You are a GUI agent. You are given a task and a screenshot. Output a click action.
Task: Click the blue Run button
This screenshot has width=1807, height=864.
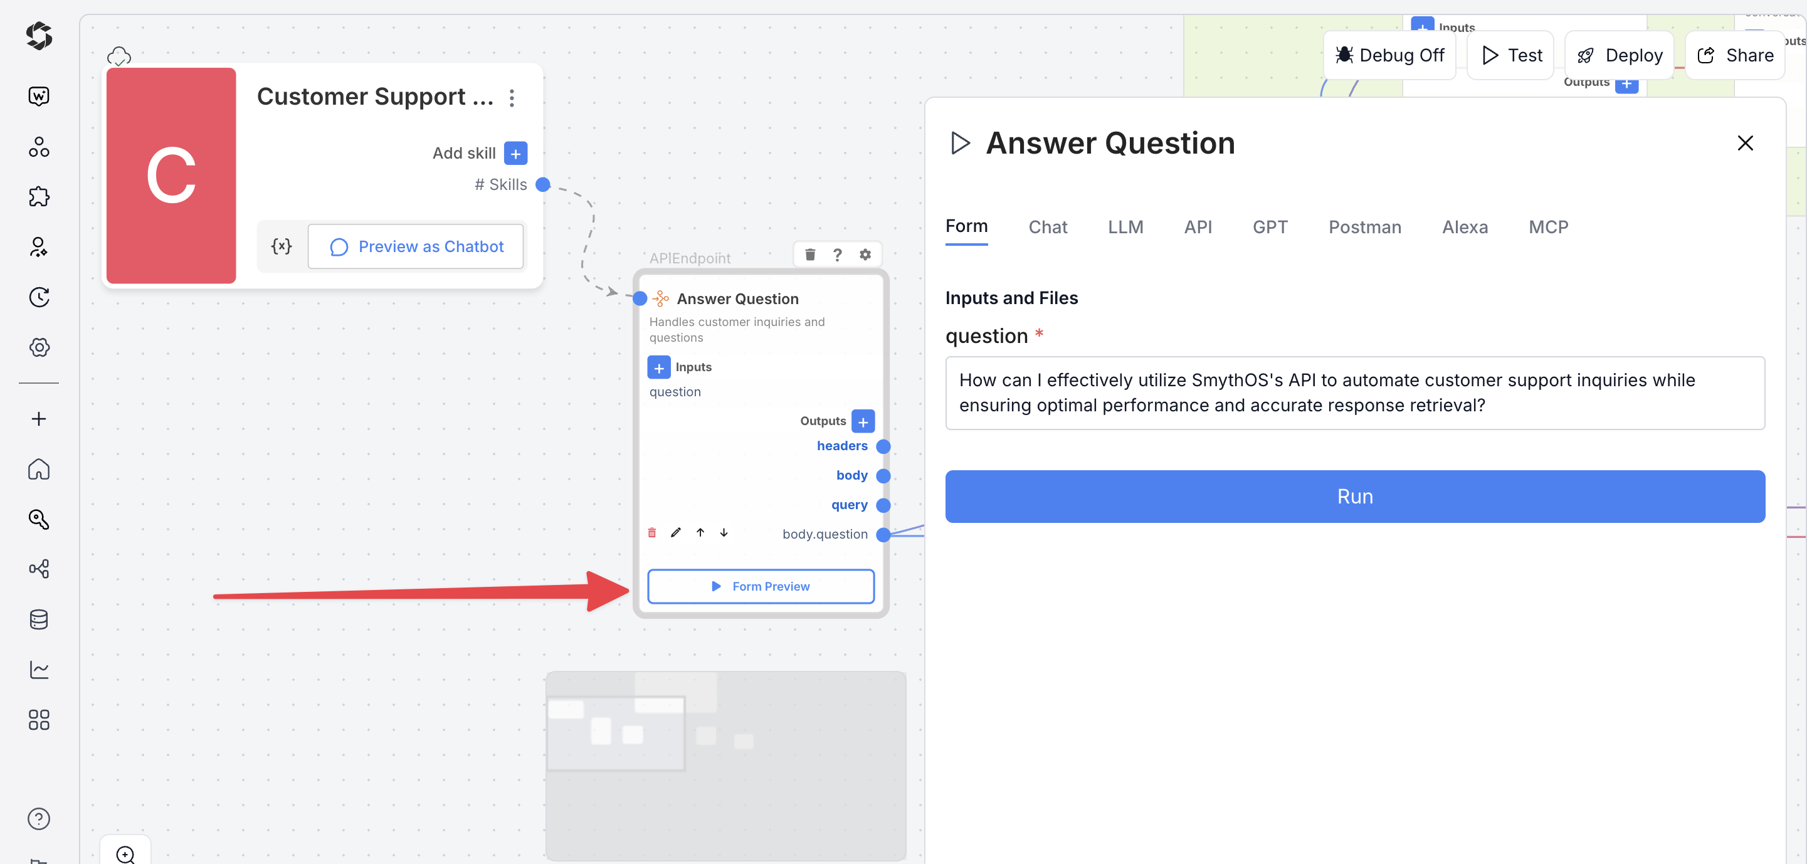(1354, 497)
